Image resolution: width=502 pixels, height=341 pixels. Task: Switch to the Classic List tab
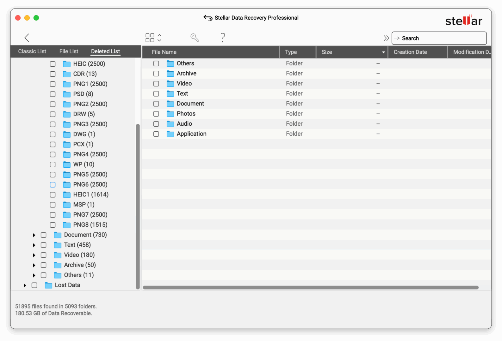[32, 51]
